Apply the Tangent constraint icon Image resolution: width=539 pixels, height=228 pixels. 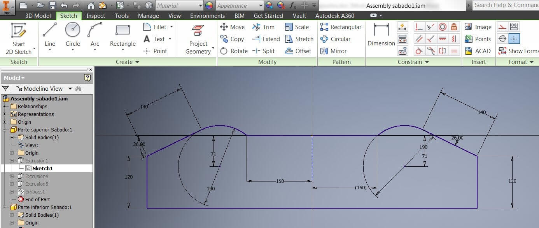419,51
